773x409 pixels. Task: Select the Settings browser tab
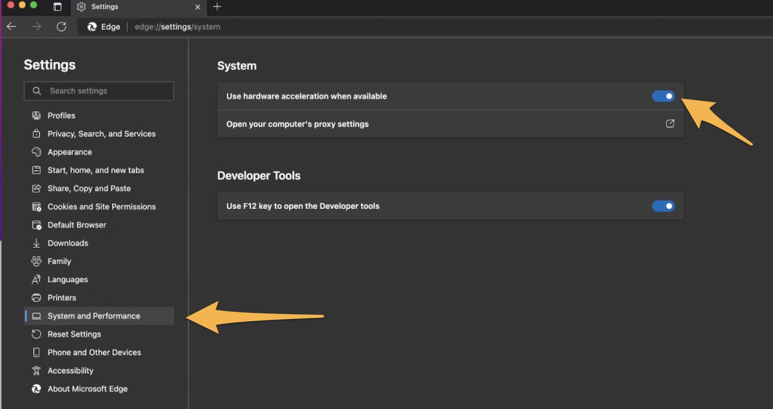(x=139, y=7)
